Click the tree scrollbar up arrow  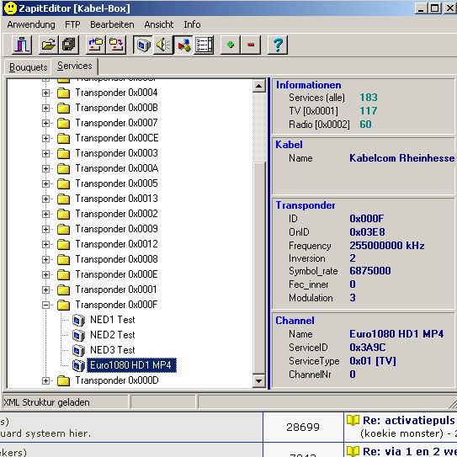click(x=259, y=87)
